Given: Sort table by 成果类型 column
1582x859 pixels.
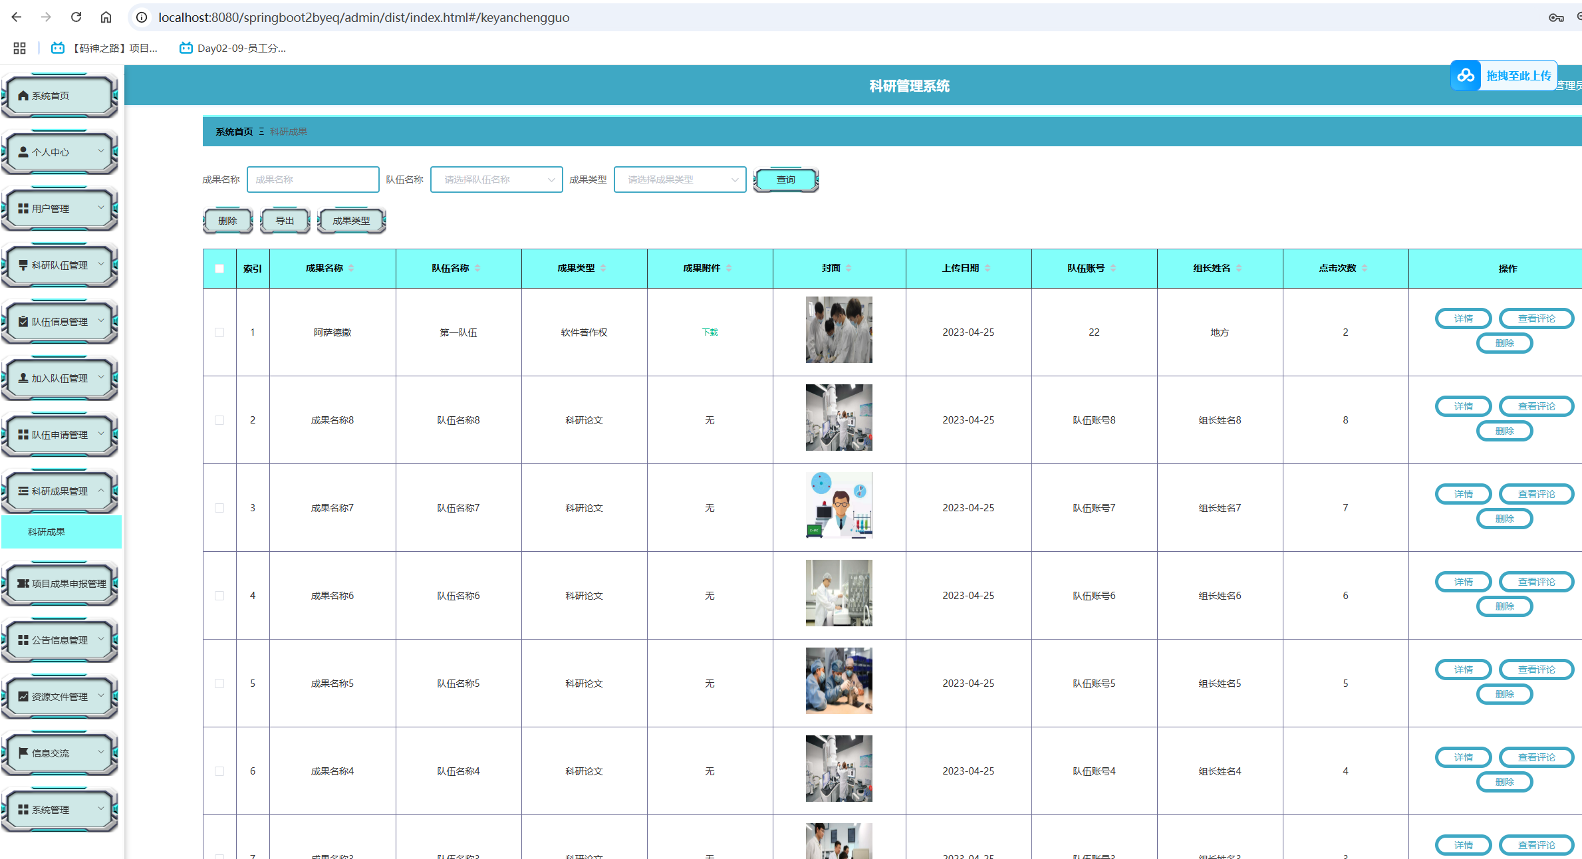Looking at the screenshot, I should tap(603, 268).
